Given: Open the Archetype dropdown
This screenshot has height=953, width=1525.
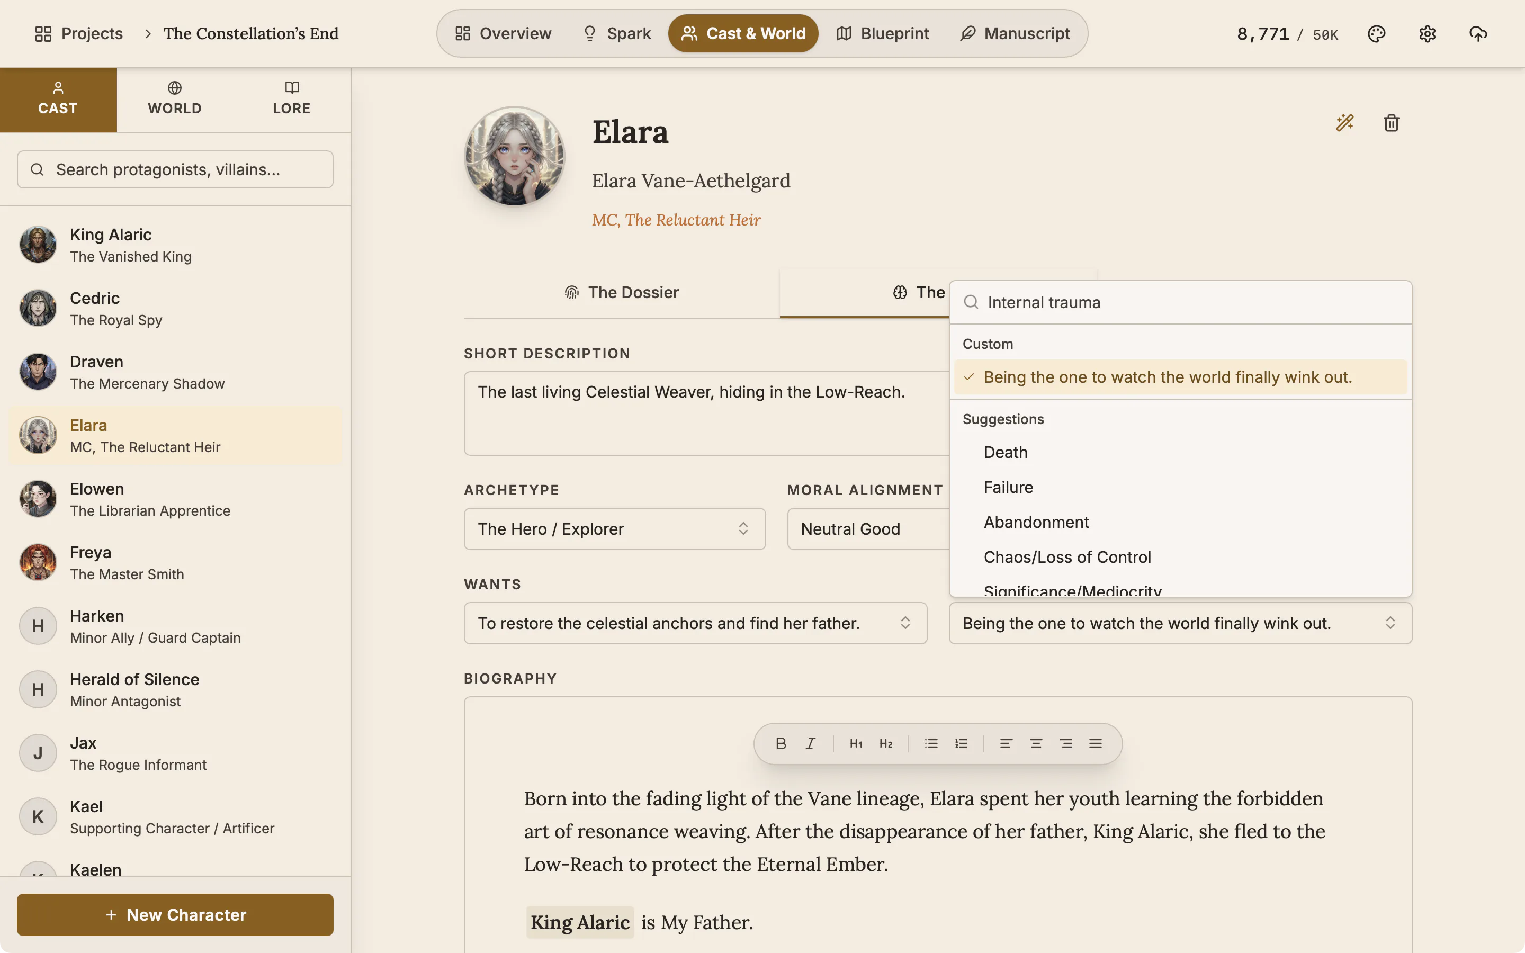Looking at the screenshot, I should (614, 529).
